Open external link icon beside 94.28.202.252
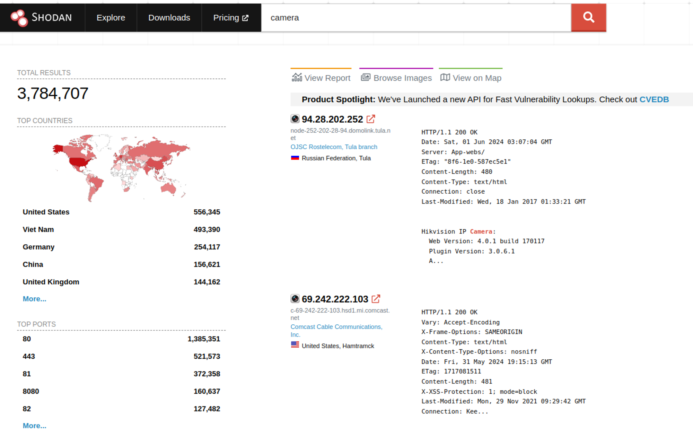The height and width of the screenshot is (438, 693). [x=371, y=119]
